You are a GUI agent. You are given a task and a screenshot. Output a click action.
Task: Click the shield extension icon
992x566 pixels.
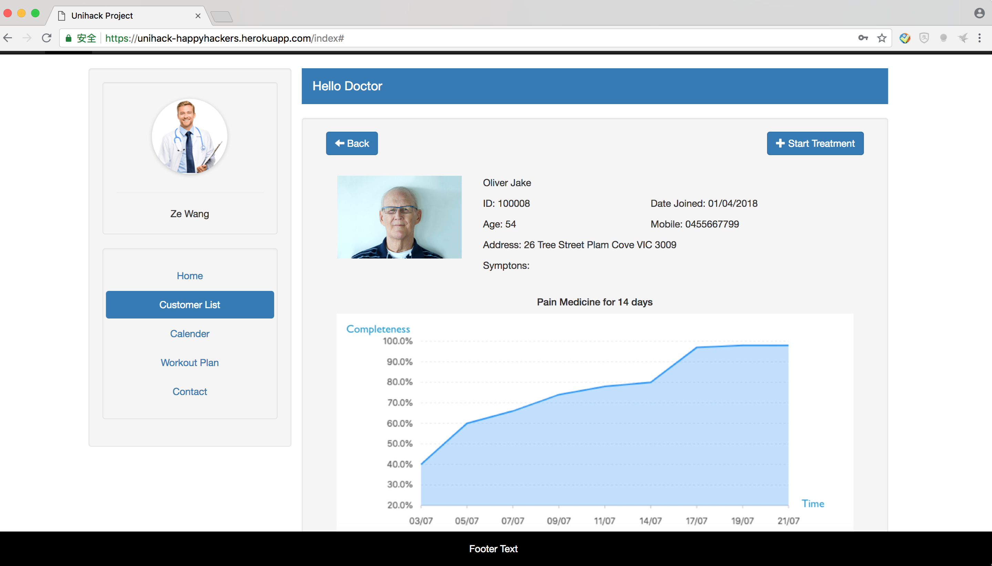click(x=924, y=38)
